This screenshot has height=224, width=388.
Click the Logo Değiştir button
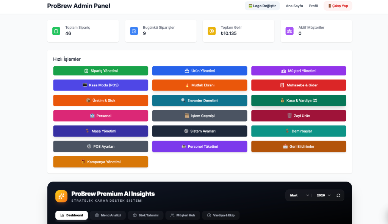pos(262,6)
